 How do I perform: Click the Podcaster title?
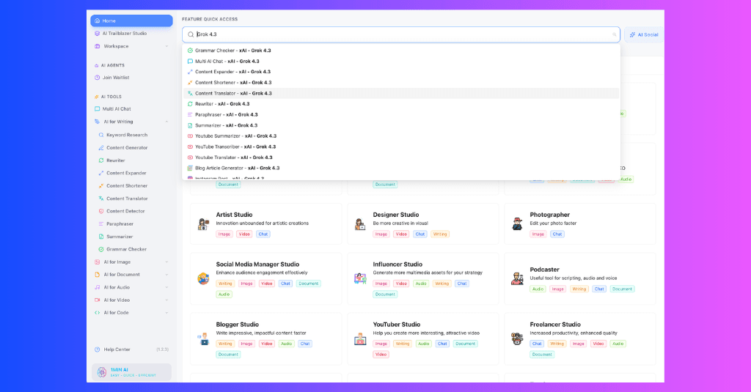[x=545, y=270]
